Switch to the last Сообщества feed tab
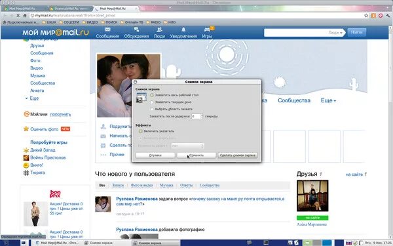 point(210,185)
